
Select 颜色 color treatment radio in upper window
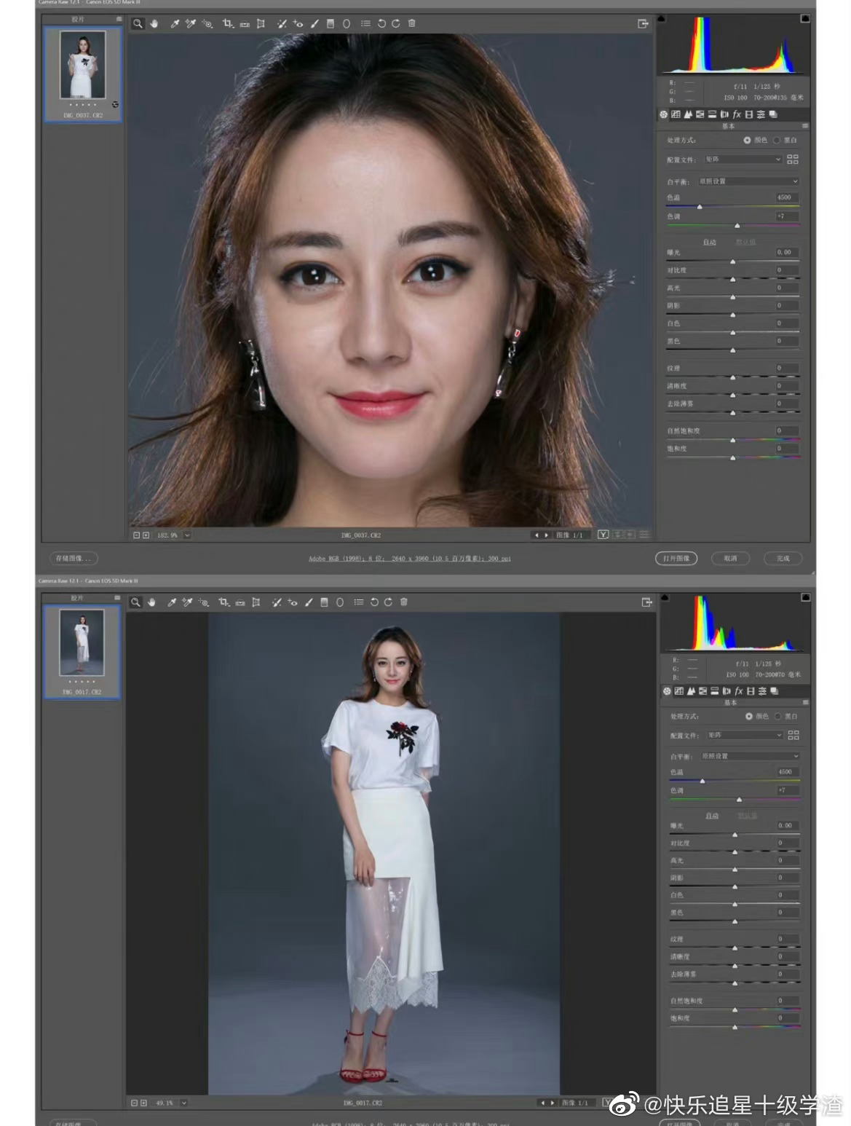tap(747, 140)
